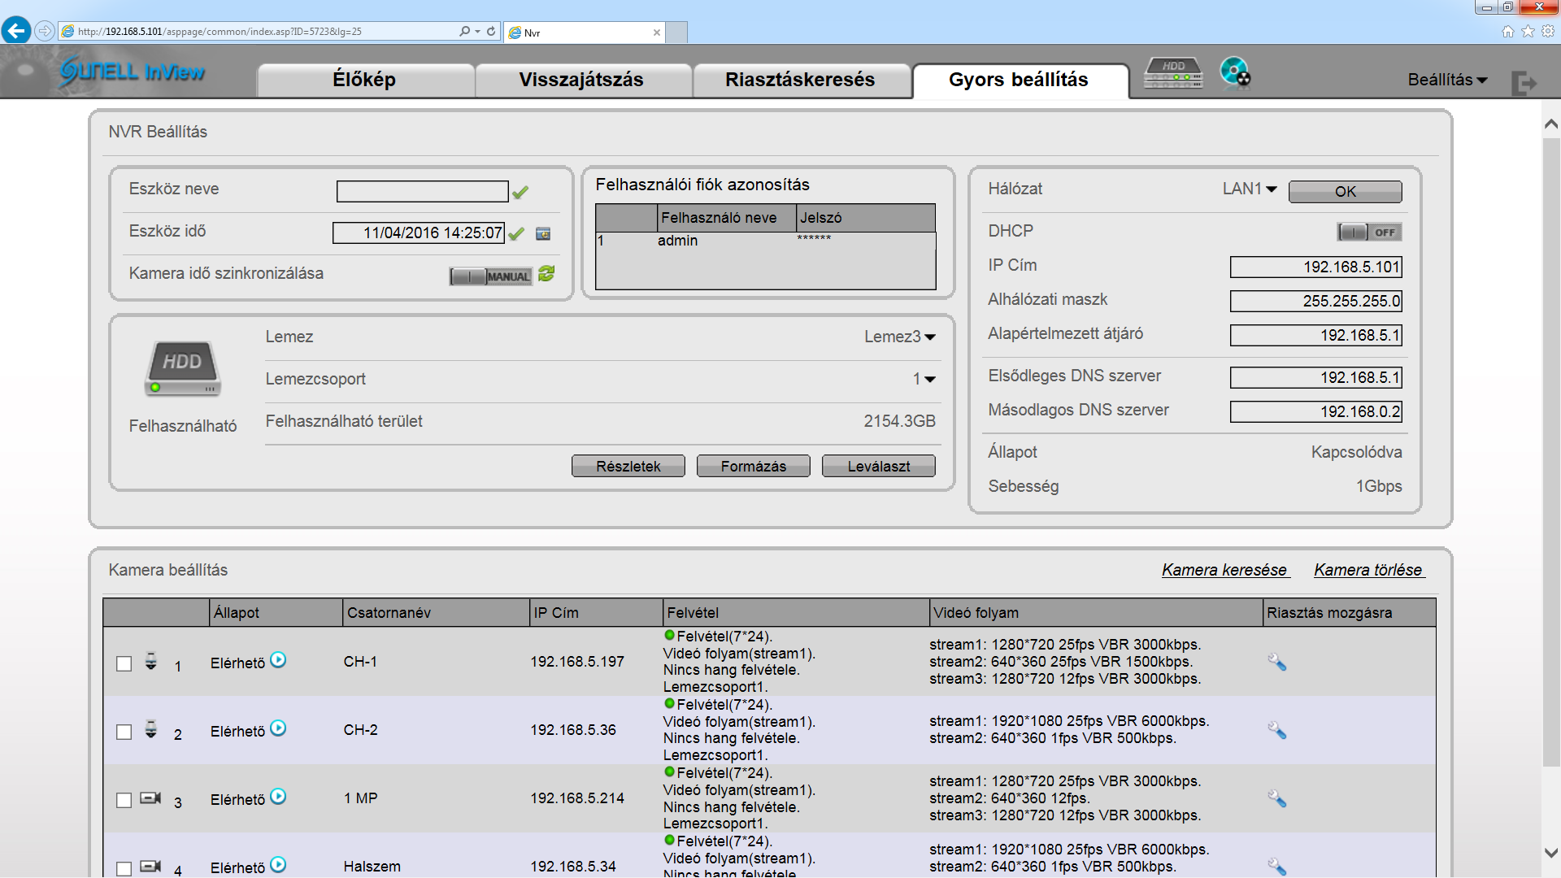The height and width of the screenshot is (878, 1561).
Task: Play live preview for Halszem camera
Action: pyautogui.click(x=278, y=865)
